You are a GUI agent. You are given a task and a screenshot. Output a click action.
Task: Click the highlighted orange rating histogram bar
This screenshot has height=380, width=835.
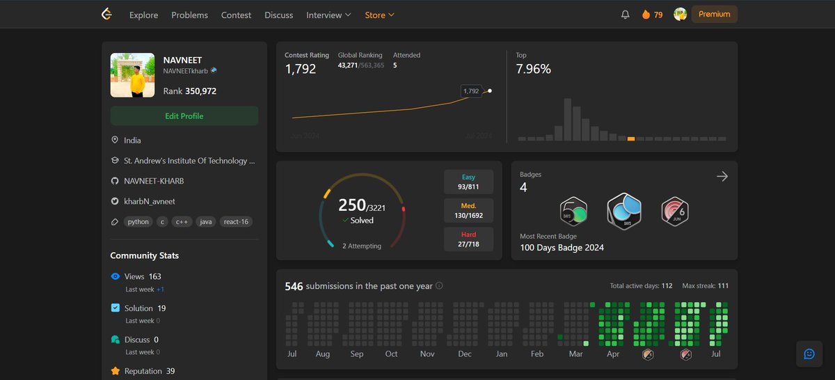[x=631, y=138]
